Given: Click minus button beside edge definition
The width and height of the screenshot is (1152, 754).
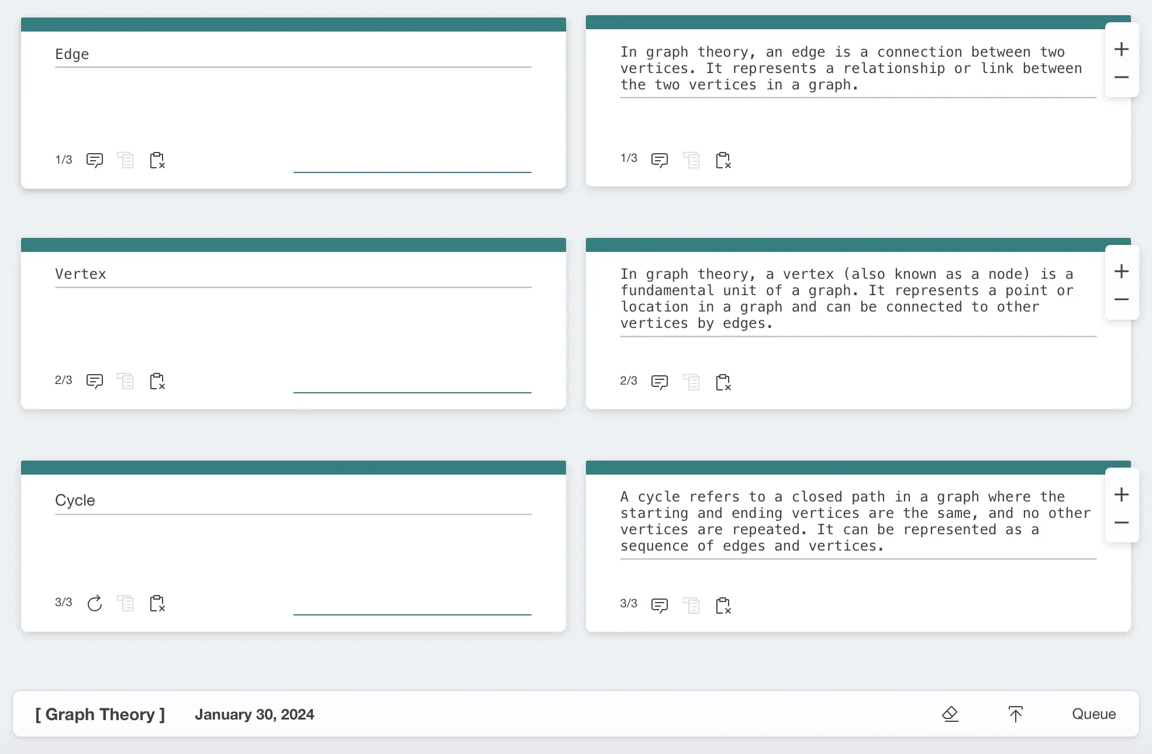Looking at the screenshot, I should [x=1121, y=77].
